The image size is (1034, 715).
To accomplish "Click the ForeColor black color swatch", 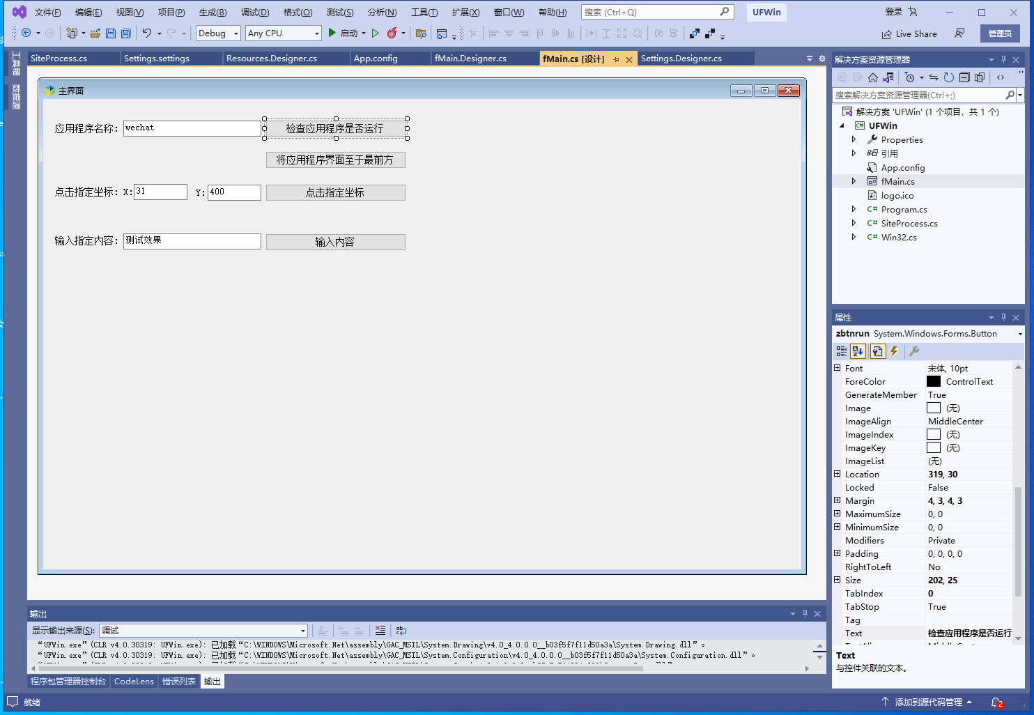I will [934, 381].
